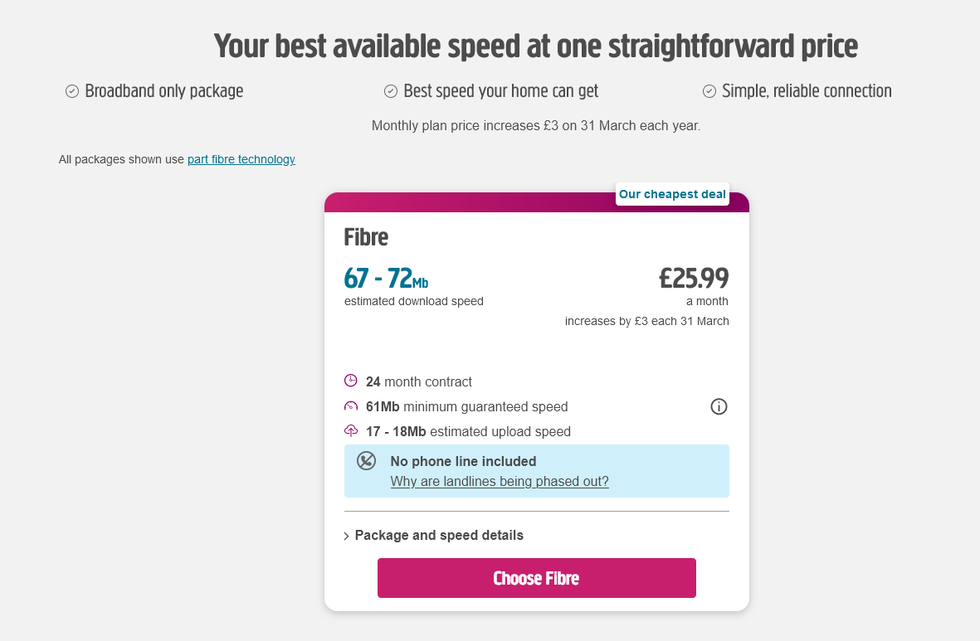
Task: Open the part fibre technology link
Action: point(241,159)
